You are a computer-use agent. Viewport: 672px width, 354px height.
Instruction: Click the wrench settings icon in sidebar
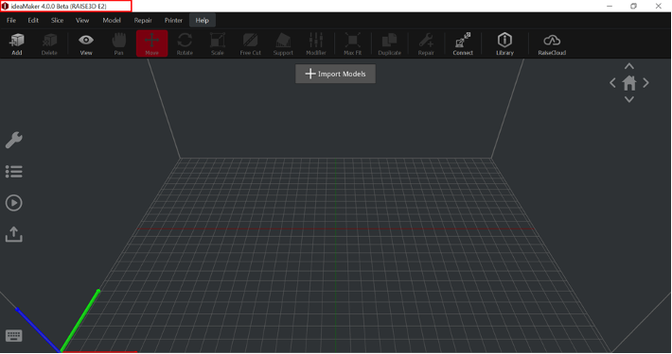click(x=13, y=140)
